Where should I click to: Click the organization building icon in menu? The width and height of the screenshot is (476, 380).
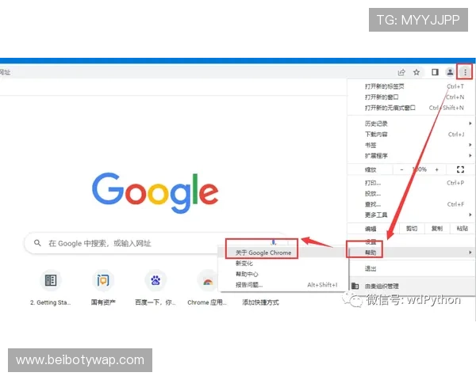[x=355, y=286]
